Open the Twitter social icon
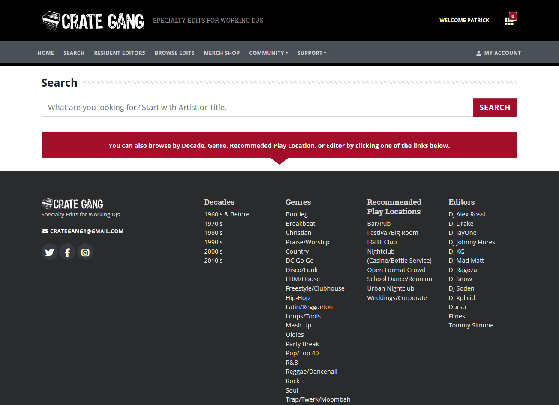This screenshot has height=405, width=559. pyautogui.click(x=50, y=252)
